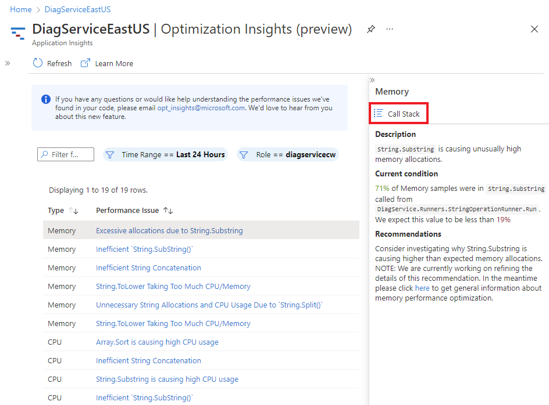Click the info icon in the banner
The height and width of the screenshot is (405, 549).
[46, 99]
